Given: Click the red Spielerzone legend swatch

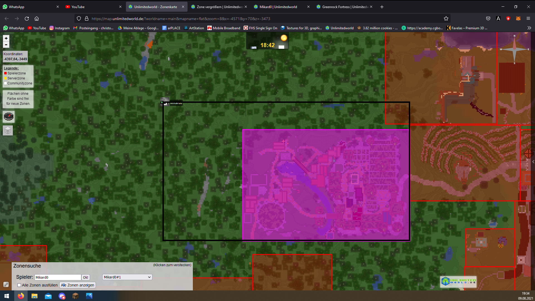Looking at the screenshot, I should click(5, 73).
